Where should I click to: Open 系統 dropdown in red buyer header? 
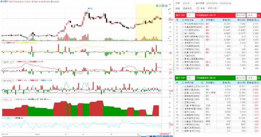pos(252,15)
